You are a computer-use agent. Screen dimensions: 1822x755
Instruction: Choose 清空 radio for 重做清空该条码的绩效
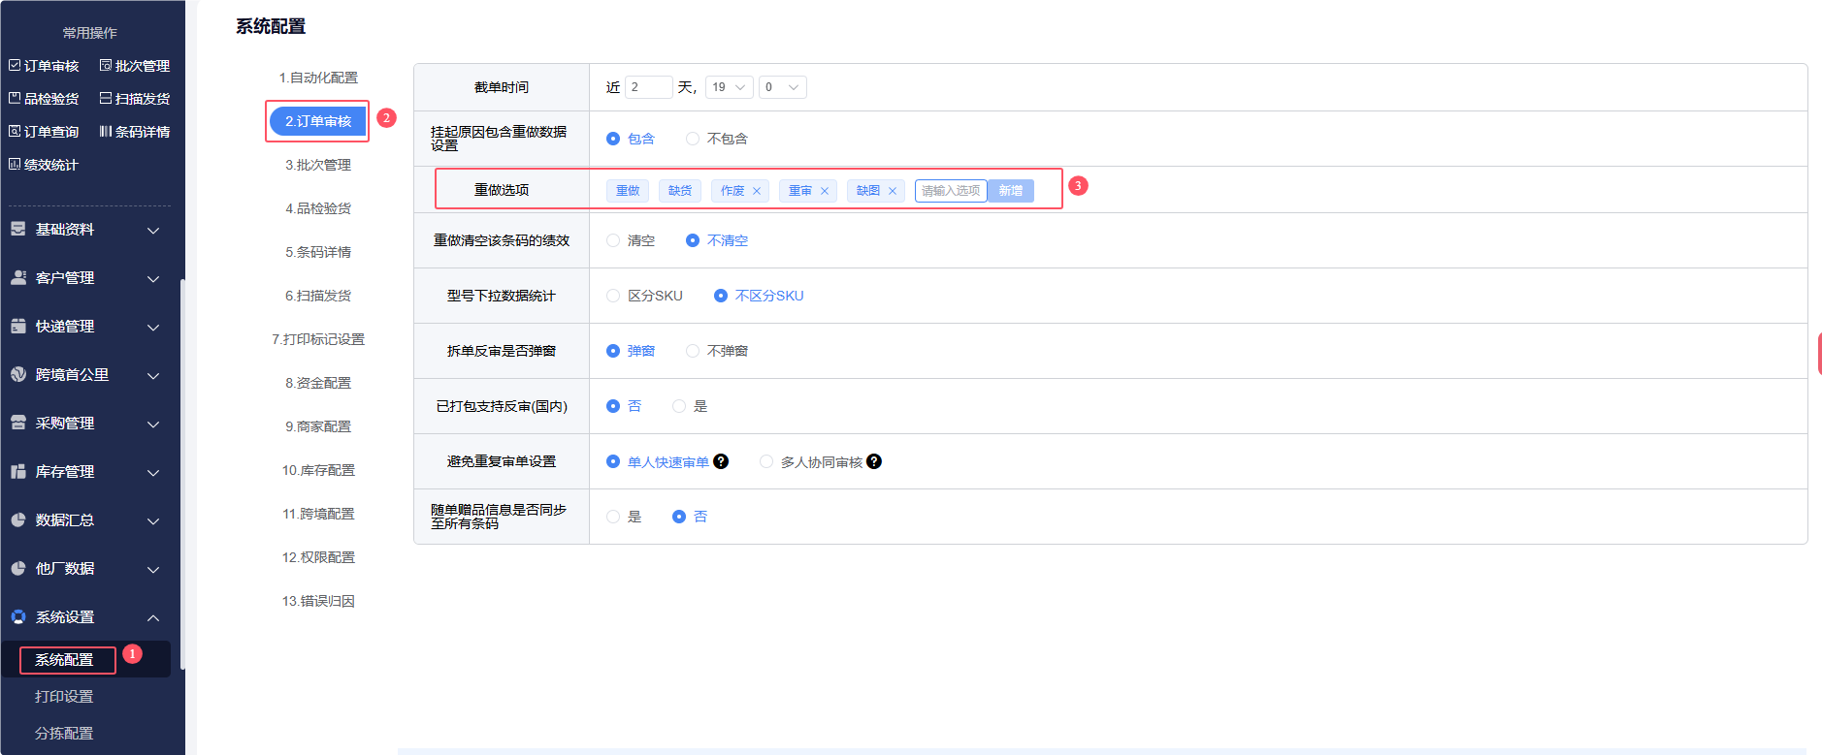pos(613,240)
